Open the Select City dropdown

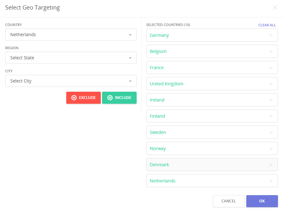pyautogui.click(x=71, y=81)
